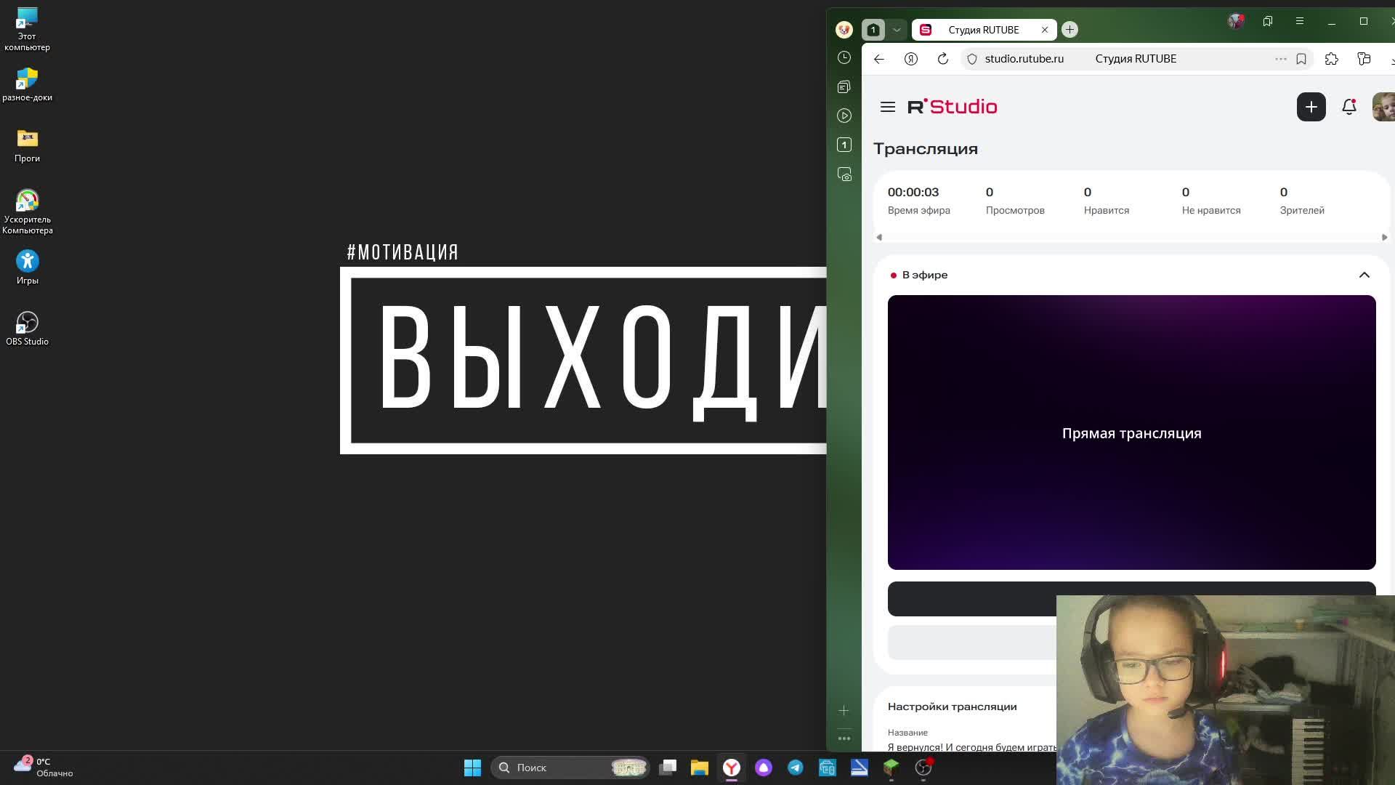Open the three-dots menu in address bar
Screen dimensions: 1395x785
click(x=1280, y=59)
